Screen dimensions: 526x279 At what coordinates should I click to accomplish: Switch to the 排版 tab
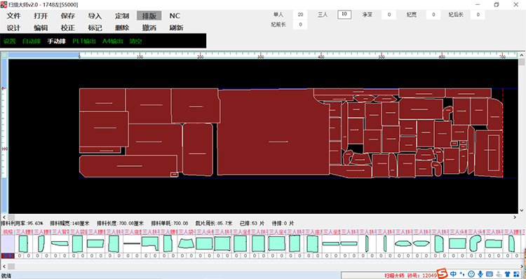(149, 15)
